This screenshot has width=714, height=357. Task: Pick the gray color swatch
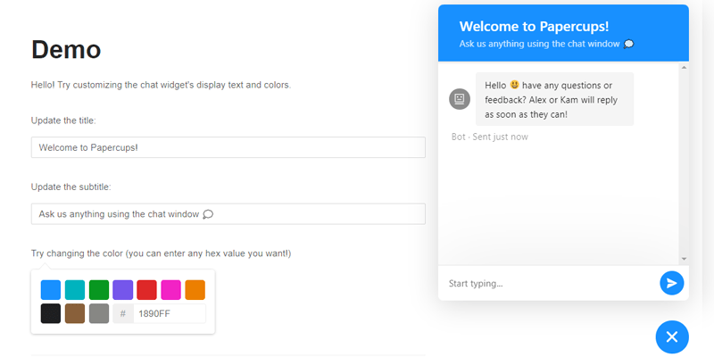99,313
